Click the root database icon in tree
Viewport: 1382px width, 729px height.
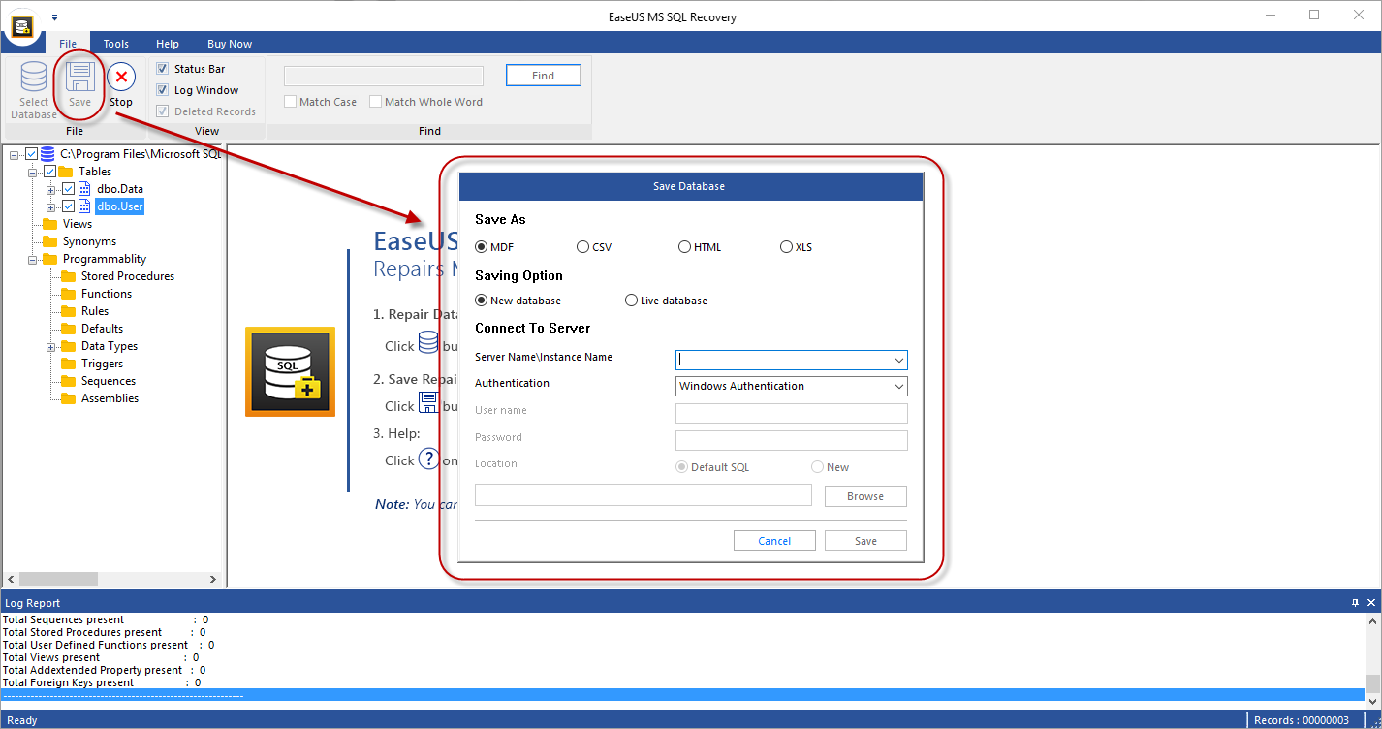47,153
